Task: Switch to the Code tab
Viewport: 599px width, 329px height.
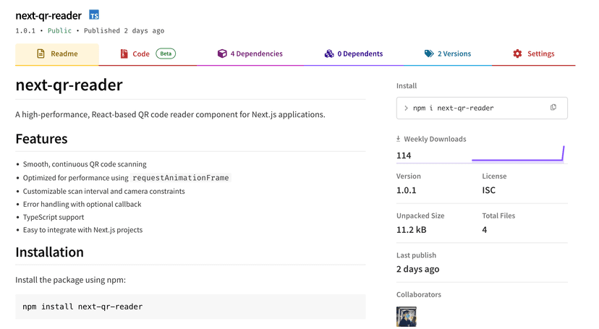Action: 141,54
